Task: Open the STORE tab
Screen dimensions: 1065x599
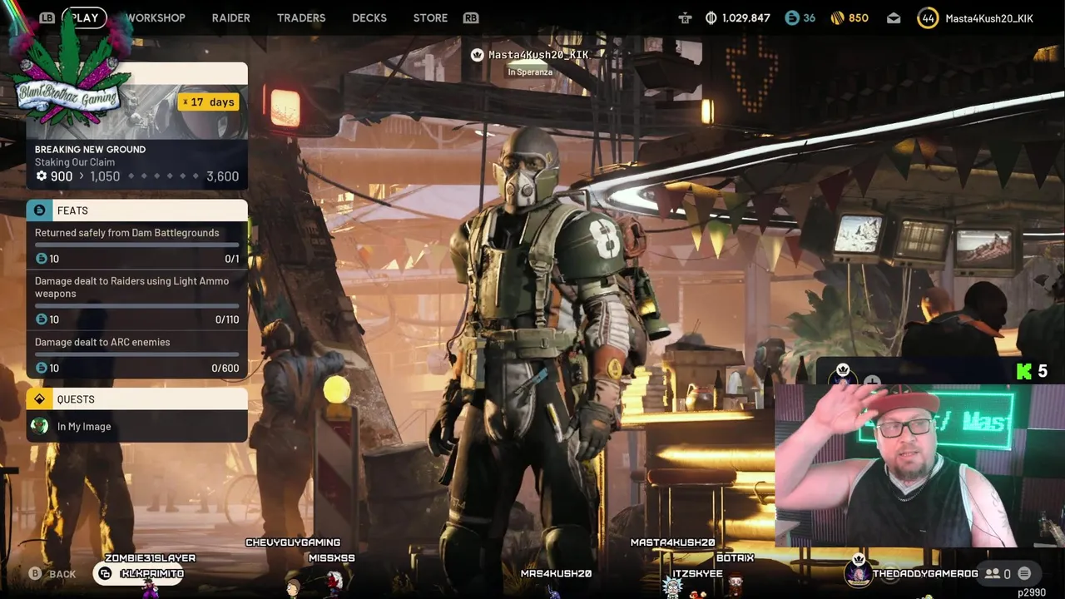Action: (430, 17)
